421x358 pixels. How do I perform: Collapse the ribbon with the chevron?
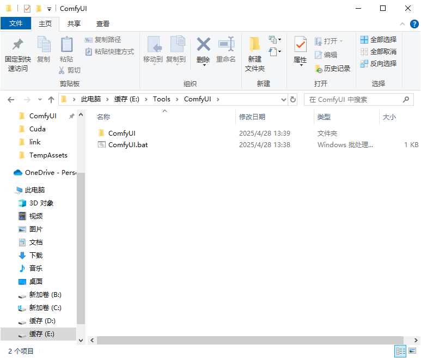click(x=402, y=24)
